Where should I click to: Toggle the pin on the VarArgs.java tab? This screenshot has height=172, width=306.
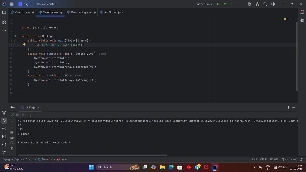pyautogui.click(x=33, y=12)
